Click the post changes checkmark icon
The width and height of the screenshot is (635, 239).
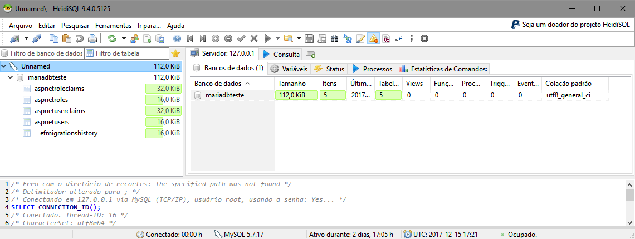[x=241, y=39]
